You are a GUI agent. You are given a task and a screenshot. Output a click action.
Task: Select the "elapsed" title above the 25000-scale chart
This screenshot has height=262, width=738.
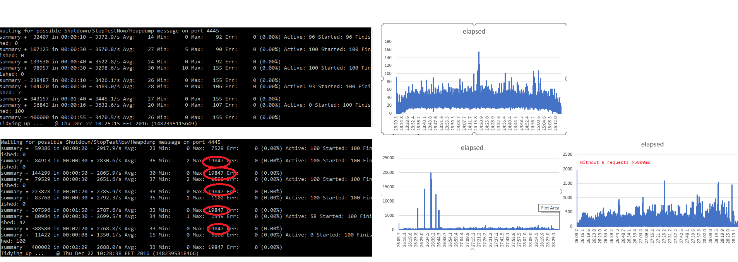pyautogui.click(x=472, y=148)
